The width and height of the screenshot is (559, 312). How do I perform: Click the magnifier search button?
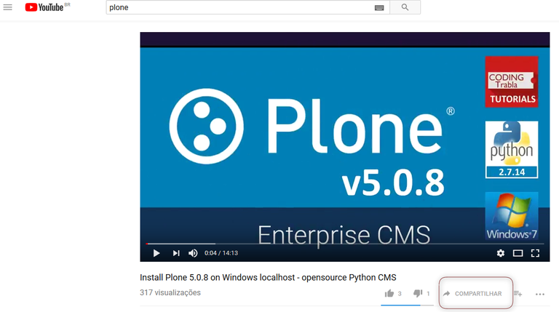(405, 7)
